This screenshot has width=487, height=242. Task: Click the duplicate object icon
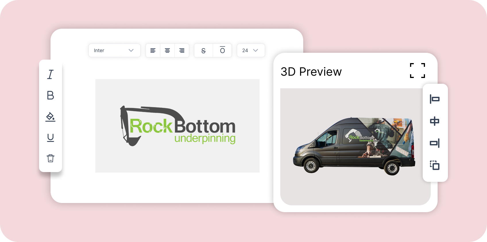click(x=435, y=165)
